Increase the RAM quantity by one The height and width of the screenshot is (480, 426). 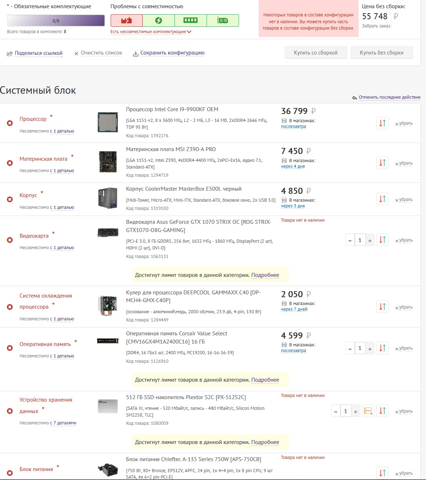(370, 348)
